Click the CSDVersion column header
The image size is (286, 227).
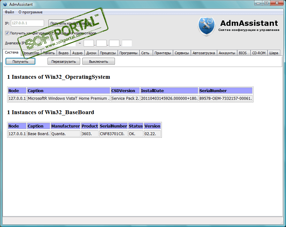pos(125,91)
